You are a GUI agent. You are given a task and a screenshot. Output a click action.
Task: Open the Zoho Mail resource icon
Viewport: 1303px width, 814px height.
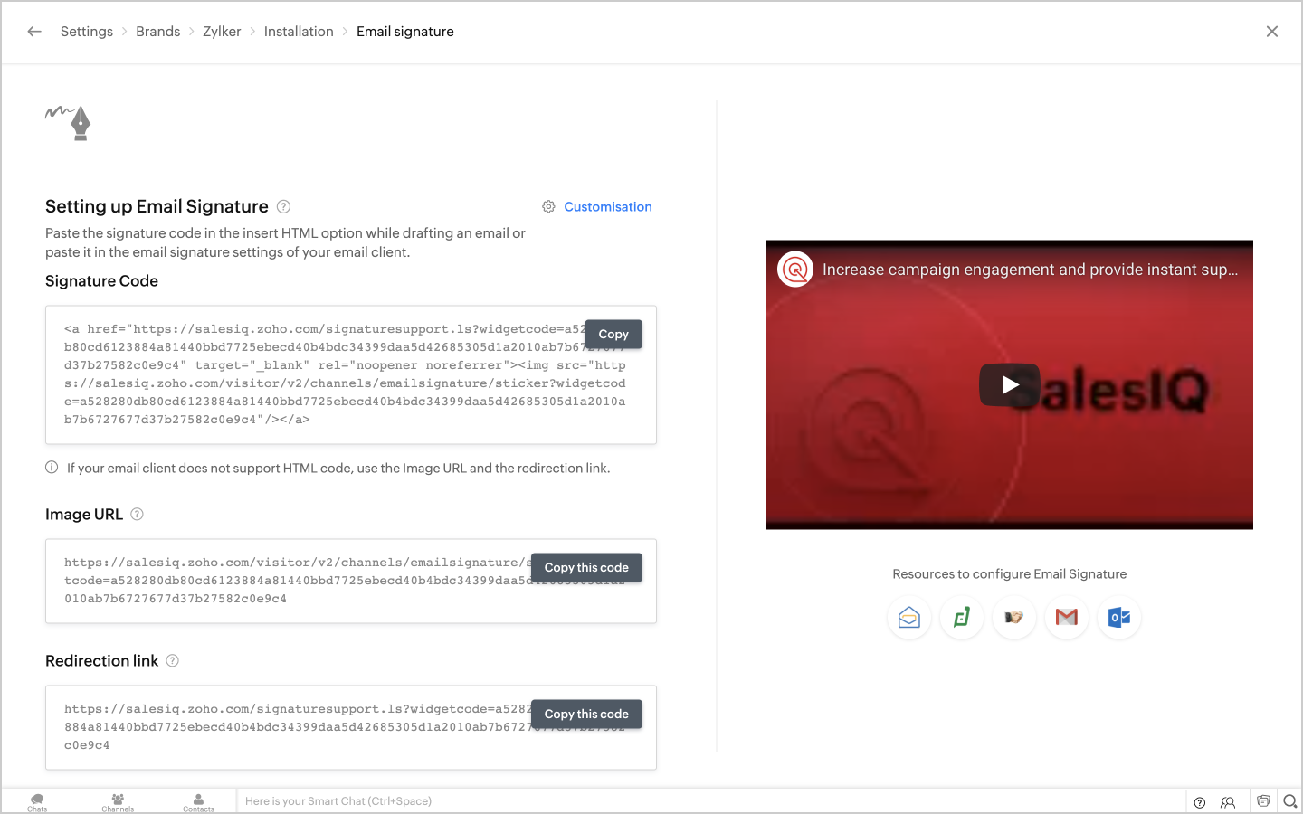pyautogui.click(x=909, y=618)
